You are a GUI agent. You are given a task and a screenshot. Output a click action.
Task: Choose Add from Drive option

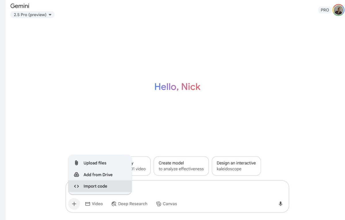(100, 175)
